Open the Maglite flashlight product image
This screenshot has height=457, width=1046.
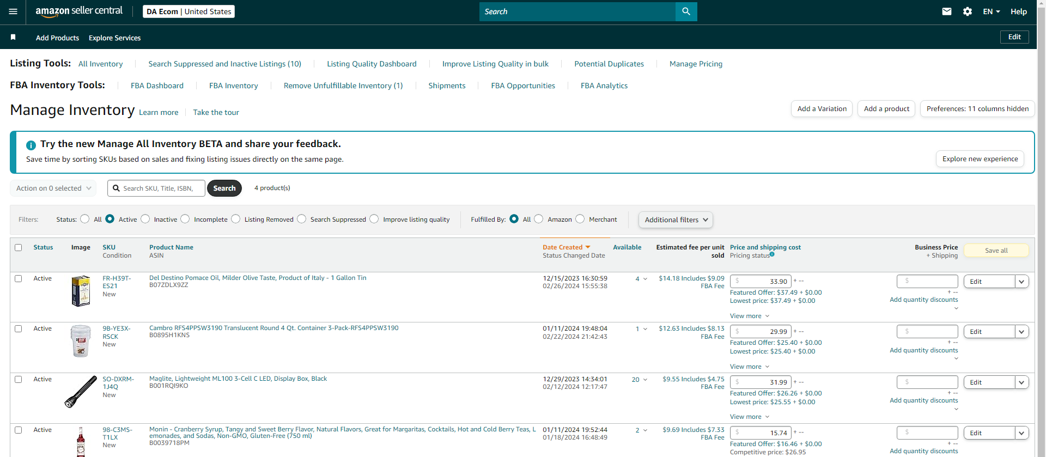[81, 391]
